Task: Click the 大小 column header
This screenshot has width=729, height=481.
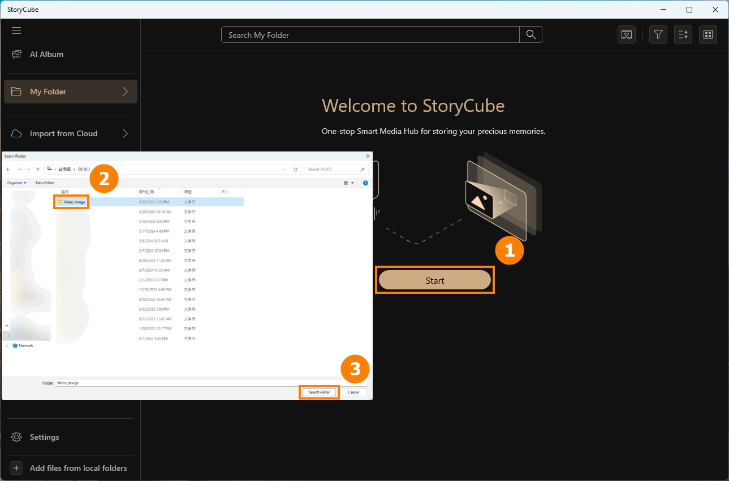Action: 232,192
